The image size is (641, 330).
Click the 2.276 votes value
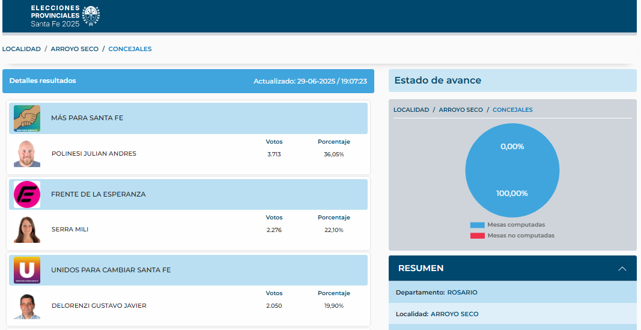[274, 230]
